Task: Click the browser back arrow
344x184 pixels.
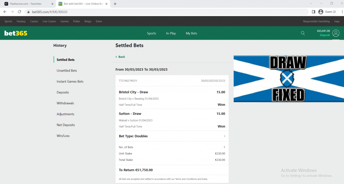Action: [x=5, y=12]
